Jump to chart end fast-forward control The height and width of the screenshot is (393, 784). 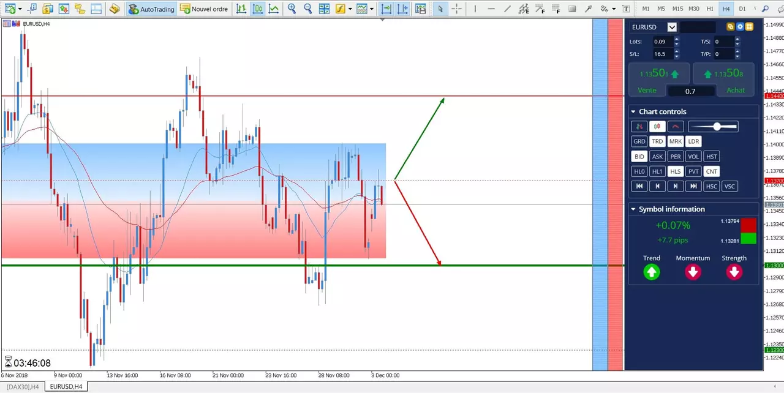[x=693, y=186]
